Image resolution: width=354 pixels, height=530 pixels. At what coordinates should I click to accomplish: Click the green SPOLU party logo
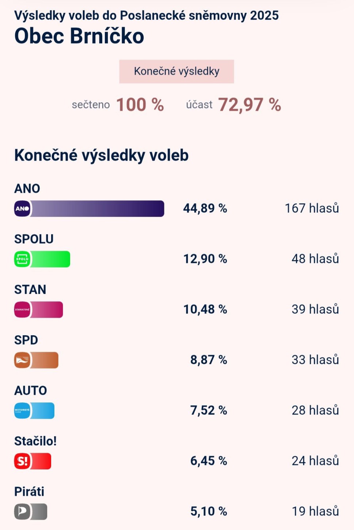click(22, 259)
